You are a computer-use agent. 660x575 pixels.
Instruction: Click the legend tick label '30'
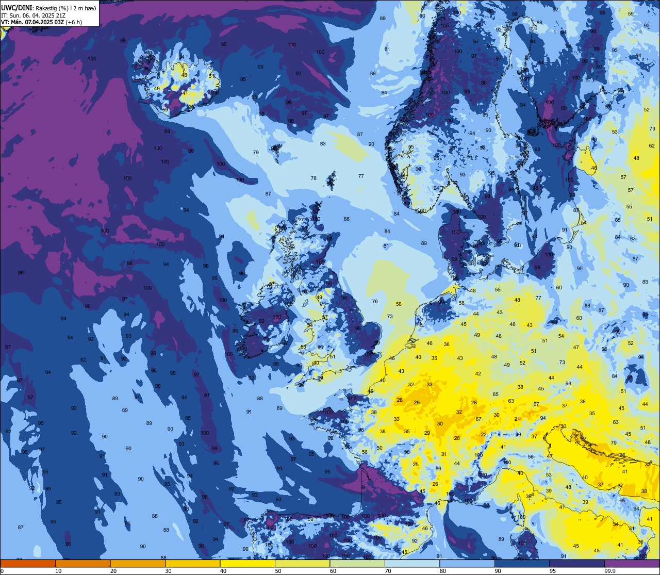169,570
